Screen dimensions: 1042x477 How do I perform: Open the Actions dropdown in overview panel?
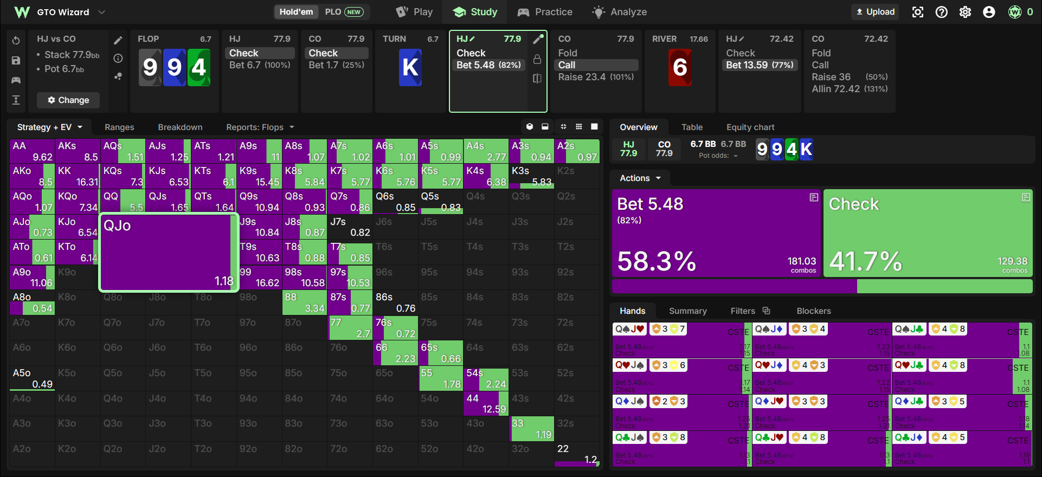(640, 178)
